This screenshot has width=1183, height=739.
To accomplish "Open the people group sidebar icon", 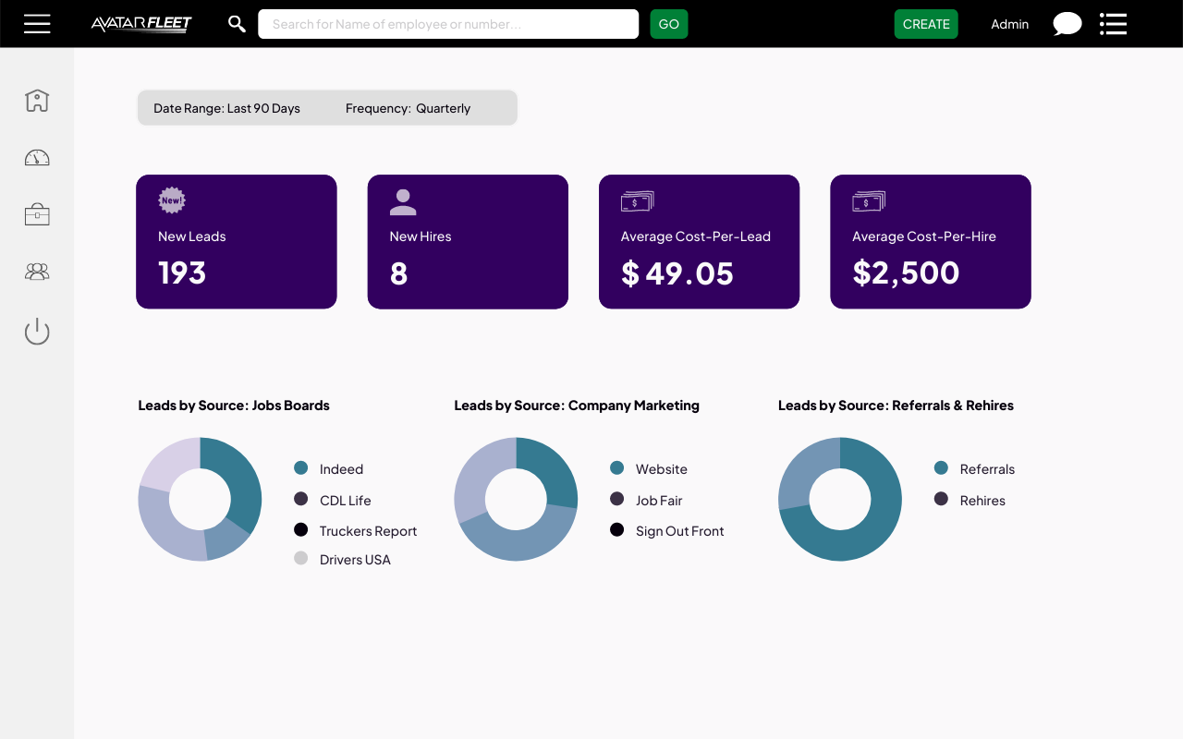I will 37,272.
